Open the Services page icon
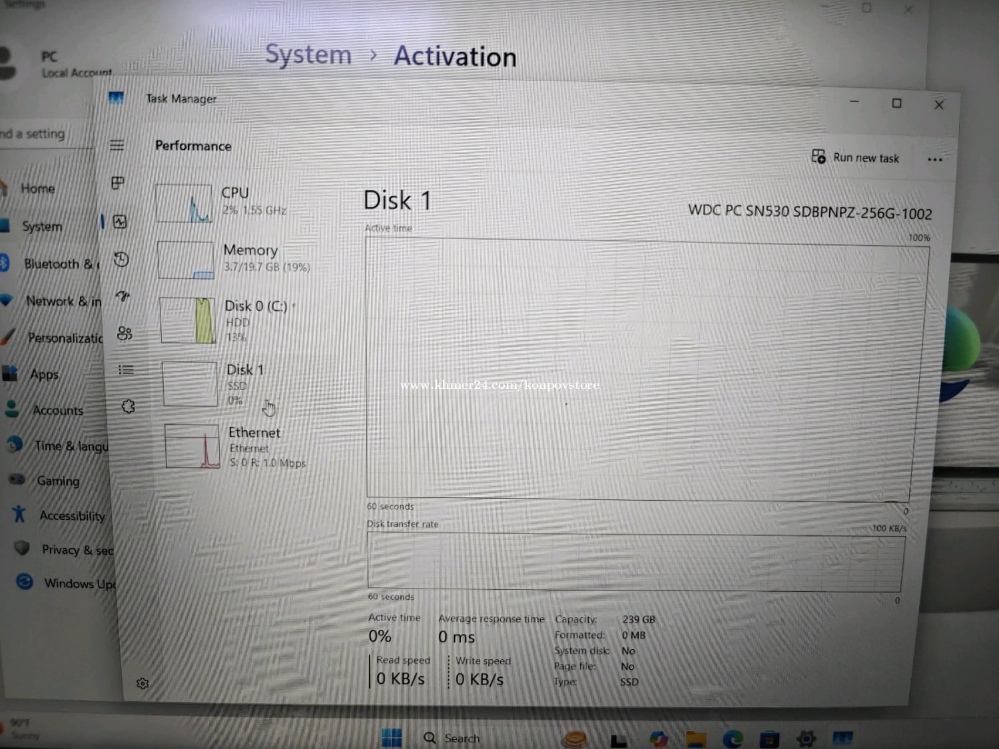This screenshot has width=999, height=749. [x=128, y=406]
